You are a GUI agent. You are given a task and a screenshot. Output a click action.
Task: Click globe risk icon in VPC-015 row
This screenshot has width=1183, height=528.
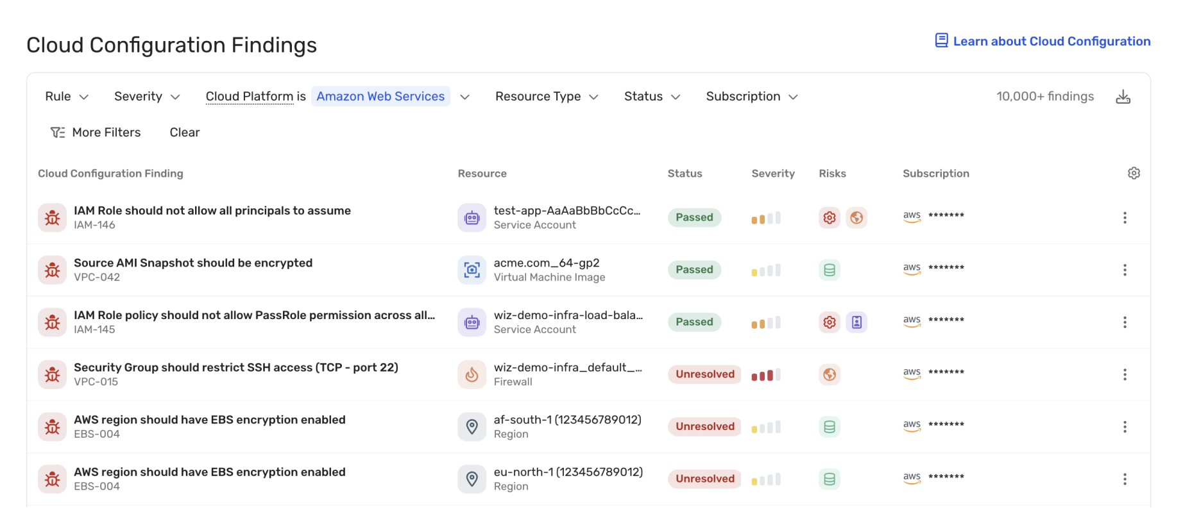coord(830,374)
